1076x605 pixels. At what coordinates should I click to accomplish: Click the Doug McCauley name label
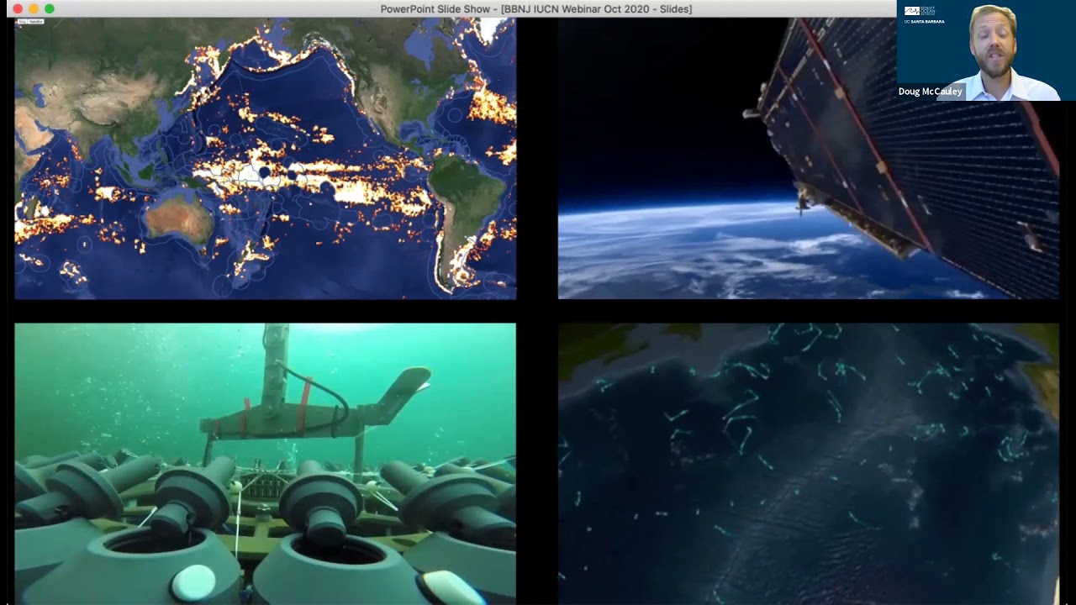[x=930, y=92]
